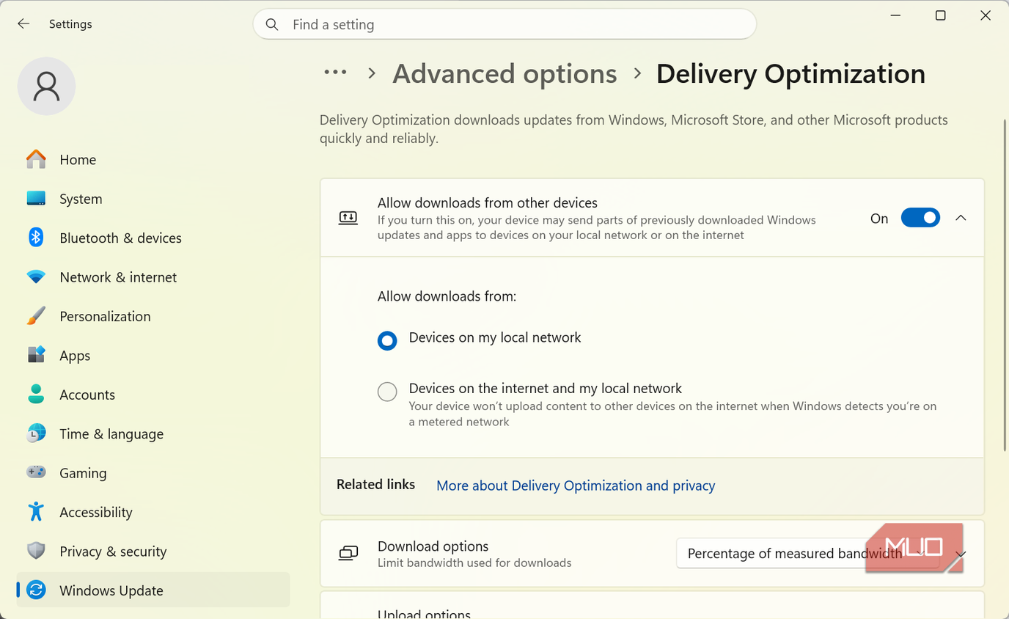Click the vertical scrollbar on the right
Screen dimensions: 1009x619
click(x=1005, y=286)
